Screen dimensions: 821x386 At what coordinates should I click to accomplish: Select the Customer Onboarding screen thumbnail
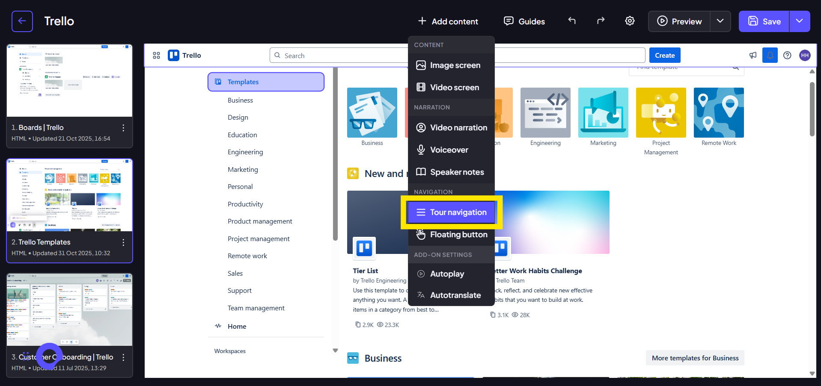69,310
